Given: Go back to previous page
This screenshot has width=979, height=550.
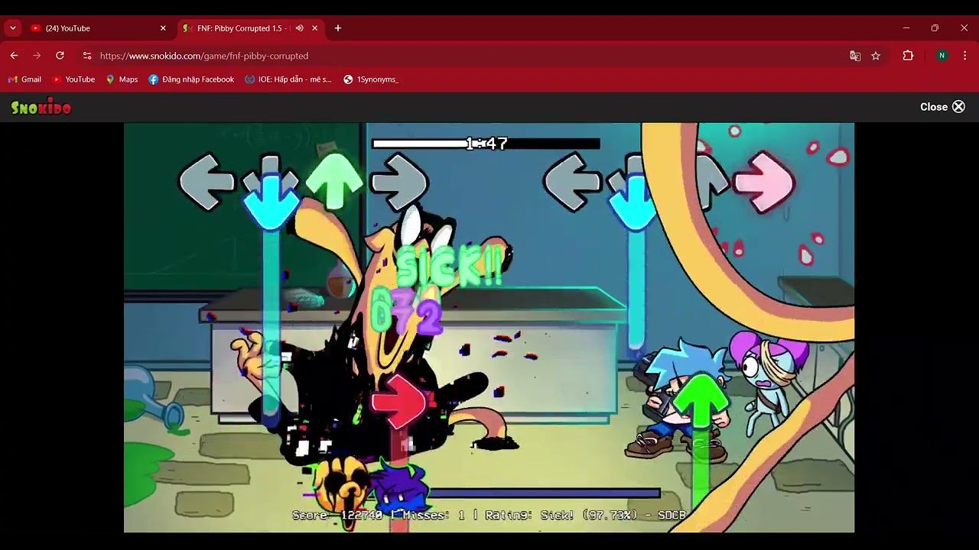Looking at the screenshot, I should [14, 56].
